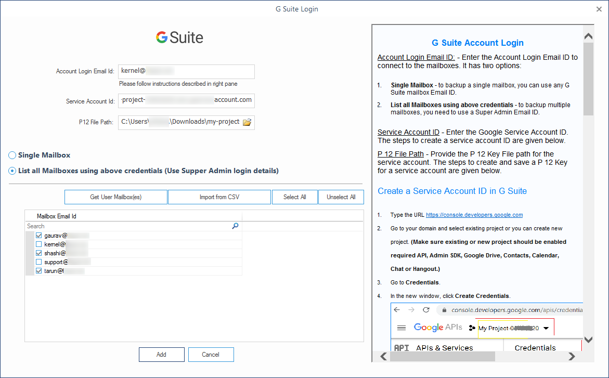Uncheck the shashi@ mailbox checkbox

tap(39, 253)
